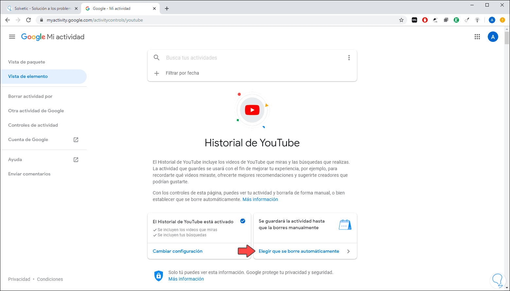Open external link icon next to Cuenta de Google

click(x=76, y=140)
